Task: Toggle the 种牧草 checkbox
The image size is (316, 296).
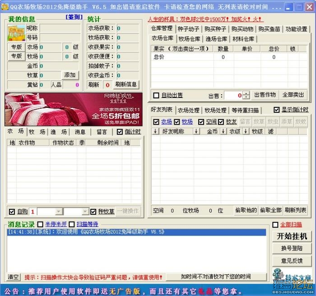Action: pyautogui.click(x=93, y=212)
